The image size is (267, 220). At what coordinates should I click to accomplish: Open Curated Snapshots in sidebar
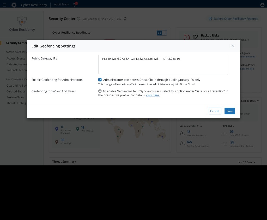16,91
